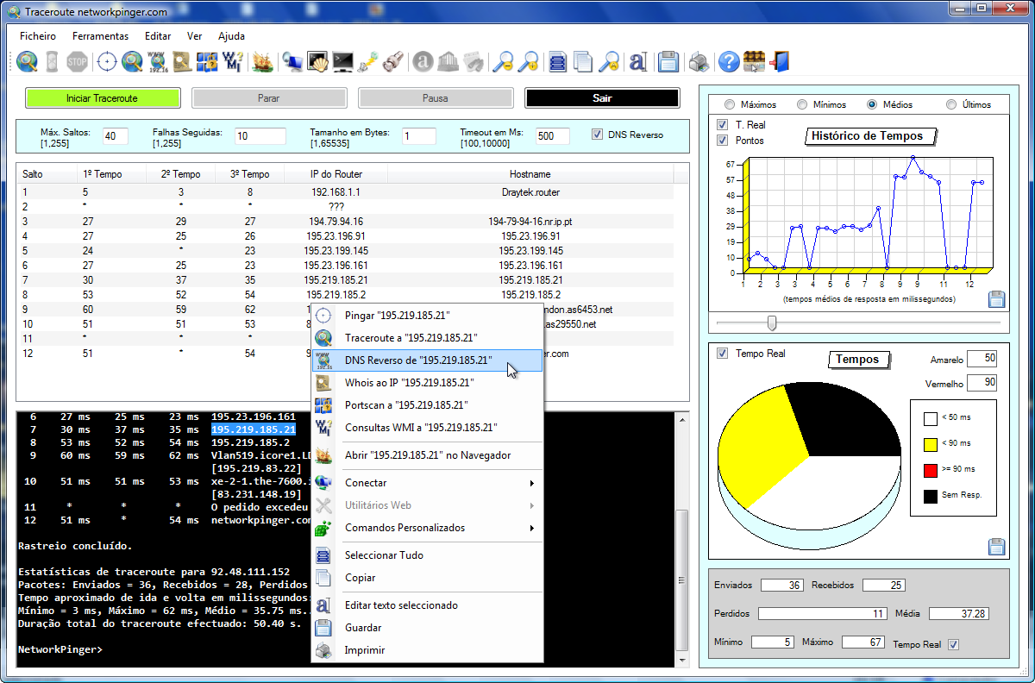Select the Mínimos radio button
This screenshot has width=1035, height=683.
801,104
